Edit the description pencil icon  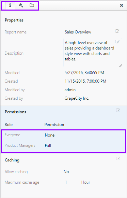[x=117, y=42]
